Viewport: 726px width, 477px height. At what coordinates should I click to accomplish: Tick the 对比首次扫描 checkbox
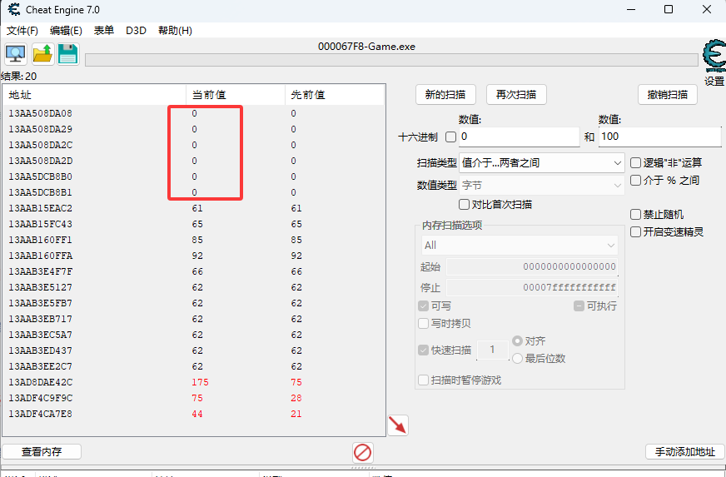click(x=464, y=204)
